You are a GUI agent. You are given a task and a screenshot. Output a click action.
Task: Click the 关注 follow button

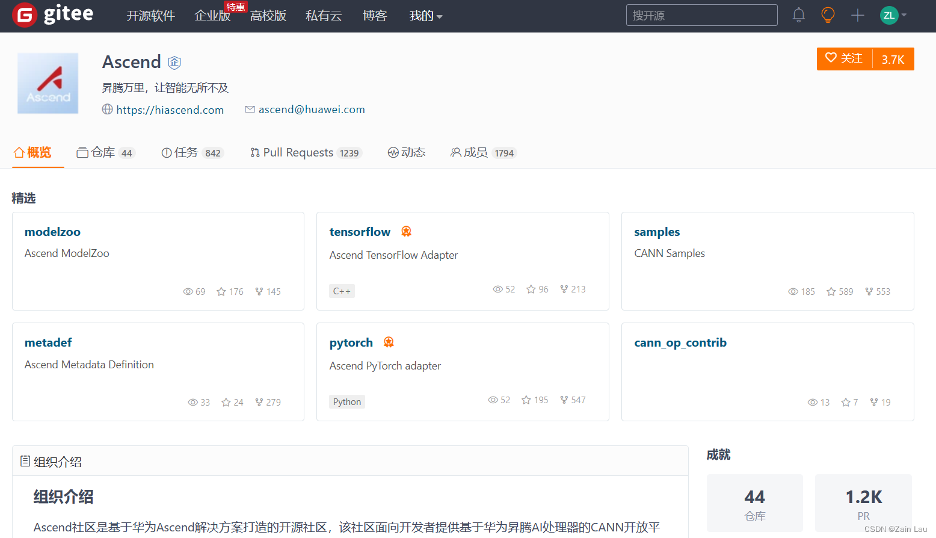[844, 59]
